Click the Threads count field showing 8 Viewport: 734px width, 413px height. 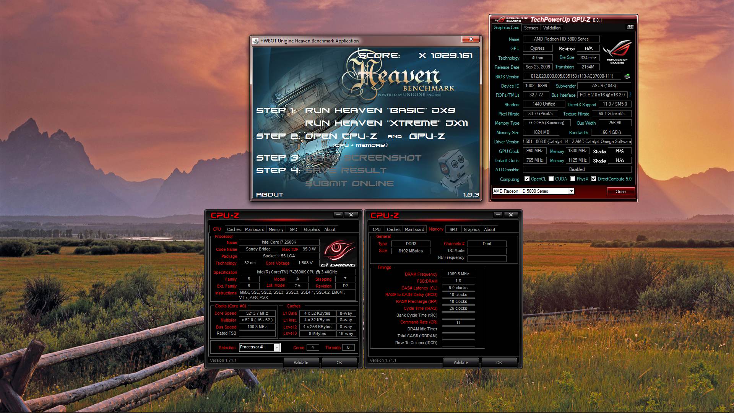click(x=348, y=347)
